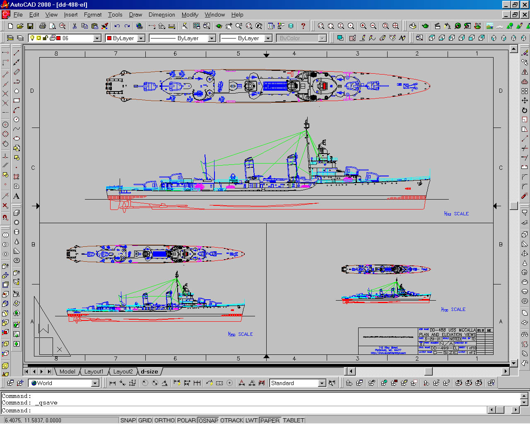Toggle SNAP mode in status bar
Viewport: 530px width, 424px height.
(x=128, y=420)
